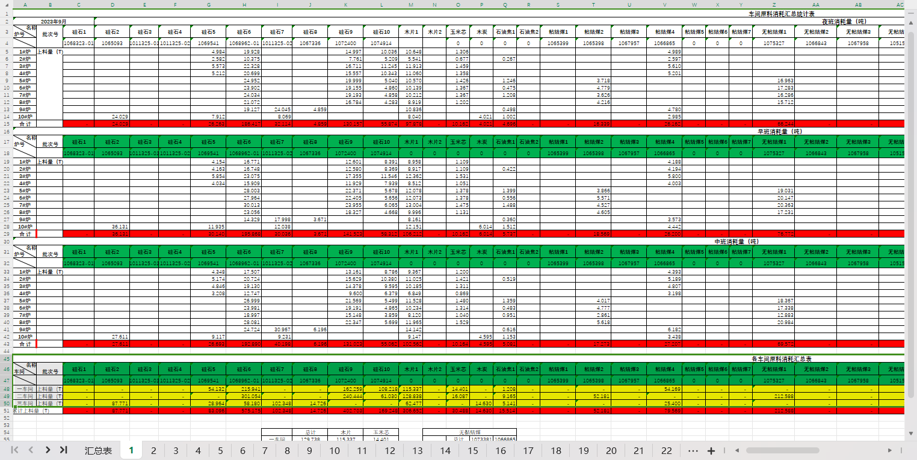The height and width of the screenshot is (460, 917).
Task: Click the 各车间原料消耗汇总表 heading
Action: pyautogui.click(x=782, y=358)
